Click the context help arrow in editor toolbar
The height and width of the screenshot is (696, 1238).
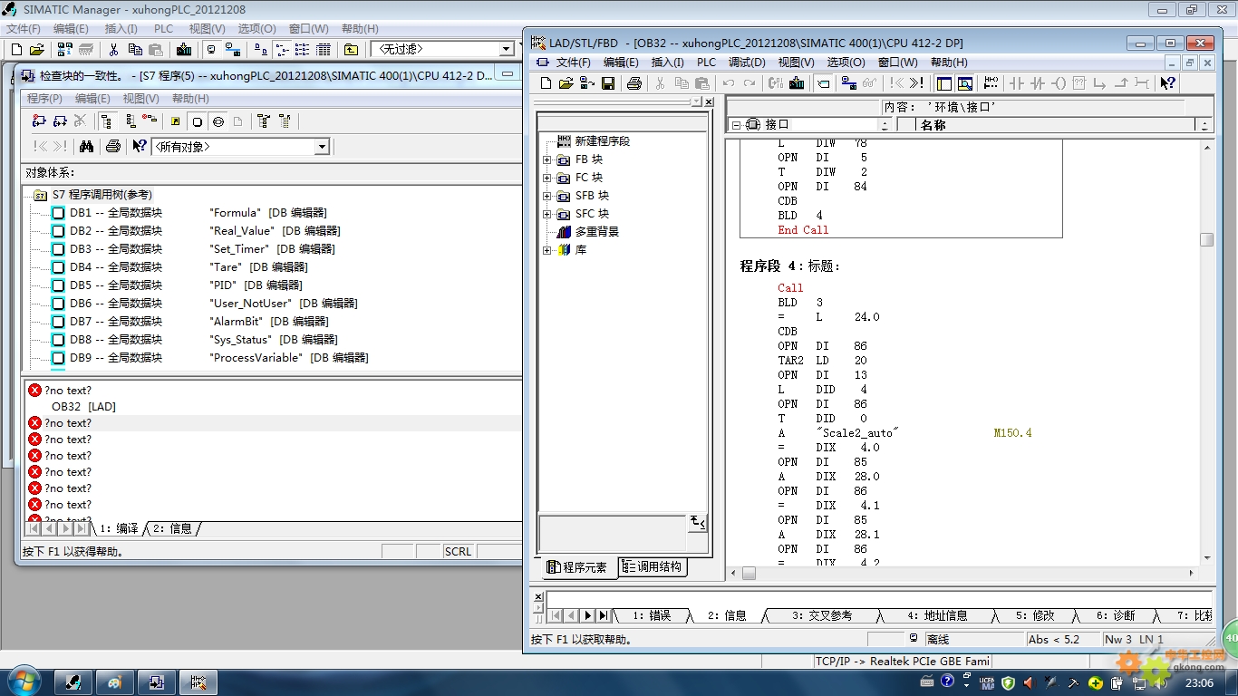coord(1168,83)
